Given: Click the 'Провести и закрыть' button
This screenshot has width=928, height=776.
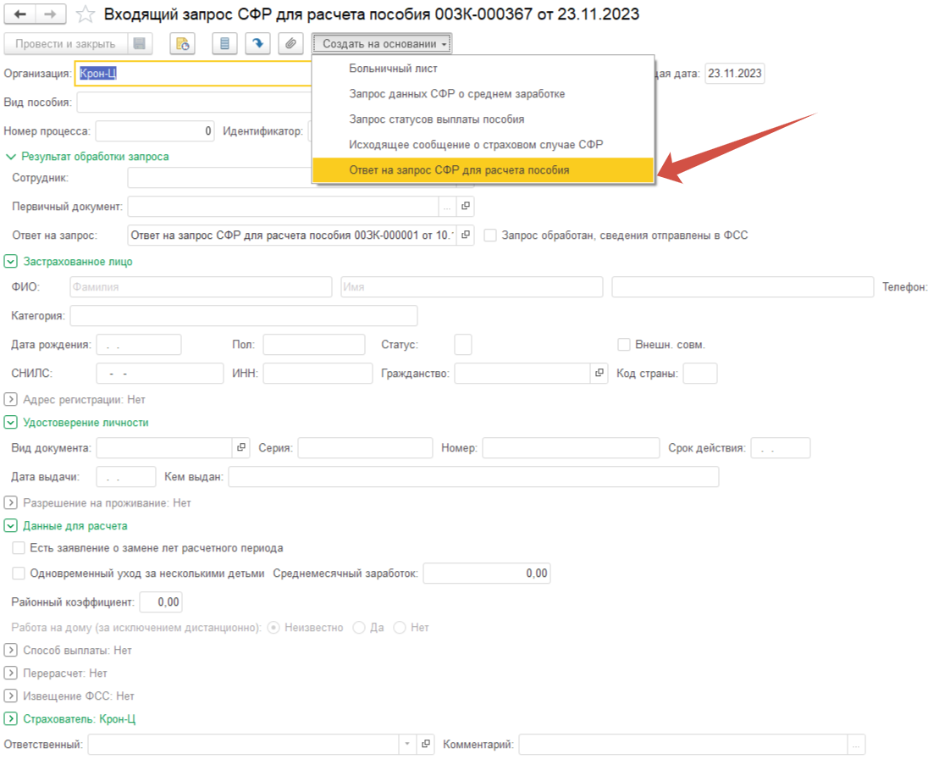Looking at the screenshot, I should [65, 43].
